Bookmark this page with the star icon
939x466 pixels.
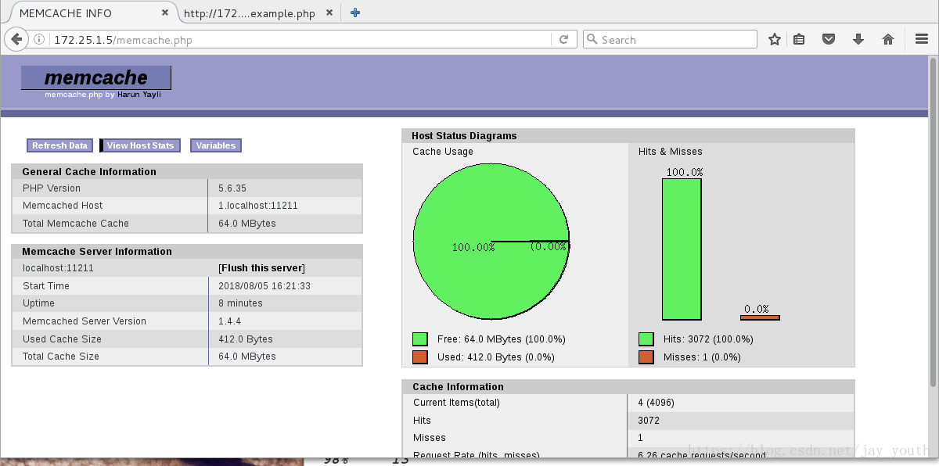pos(774,39)
